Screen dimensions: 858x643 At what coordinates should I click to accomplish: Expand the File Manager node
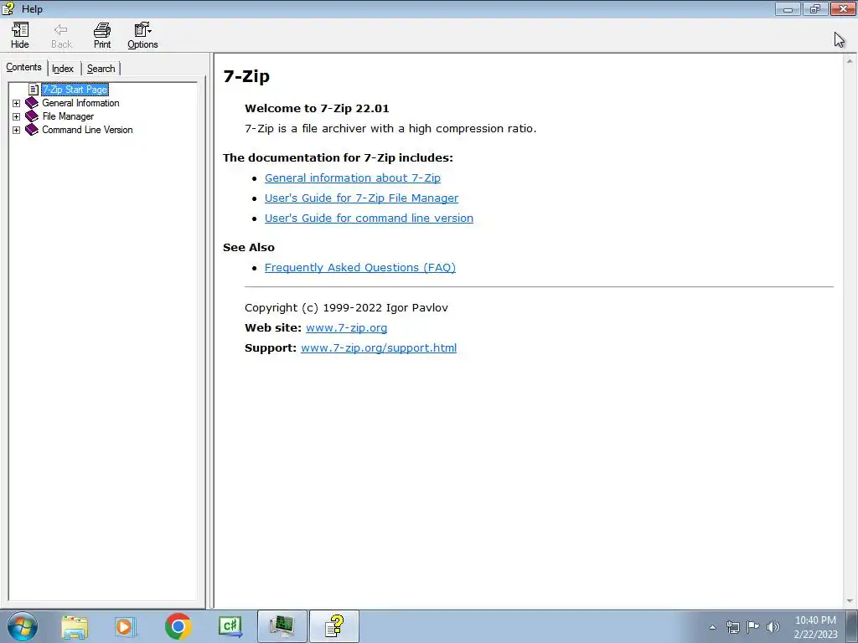[x=17, y=116]
